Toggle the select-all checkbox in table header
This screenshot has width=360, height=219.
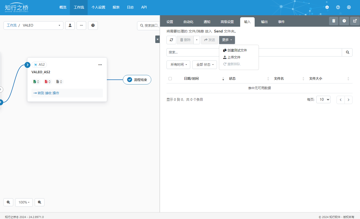pos(170,78)
